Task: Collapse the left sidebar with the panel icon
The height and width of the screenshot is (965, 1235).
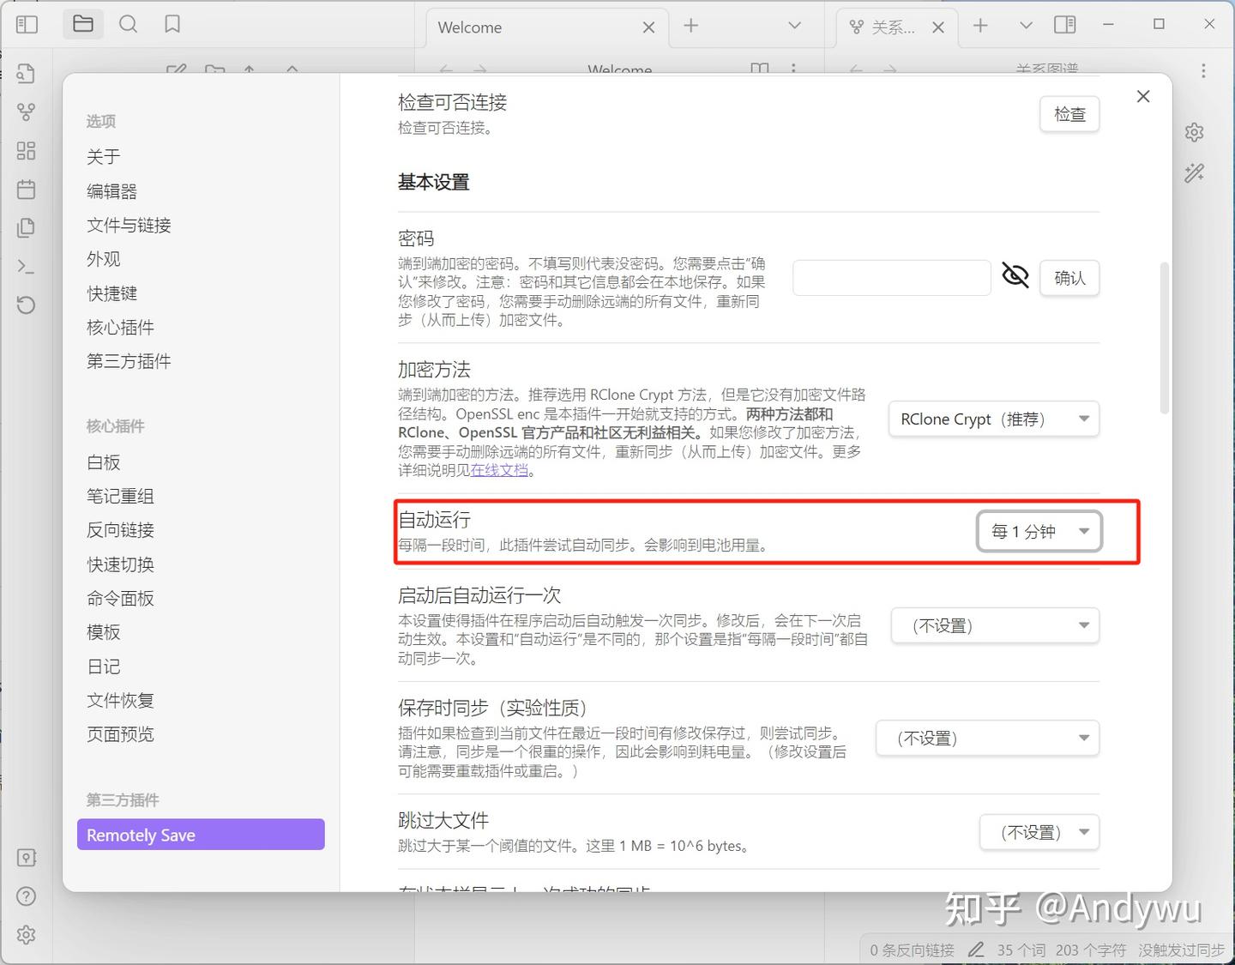Action: [26, 24]
